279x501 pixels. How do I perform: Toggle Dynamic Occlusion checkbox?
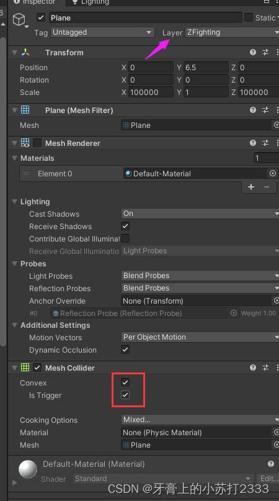125,350
